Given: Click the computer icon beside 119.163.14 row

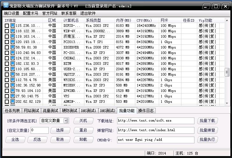Looking at the screenshot, I should (13, 36).
